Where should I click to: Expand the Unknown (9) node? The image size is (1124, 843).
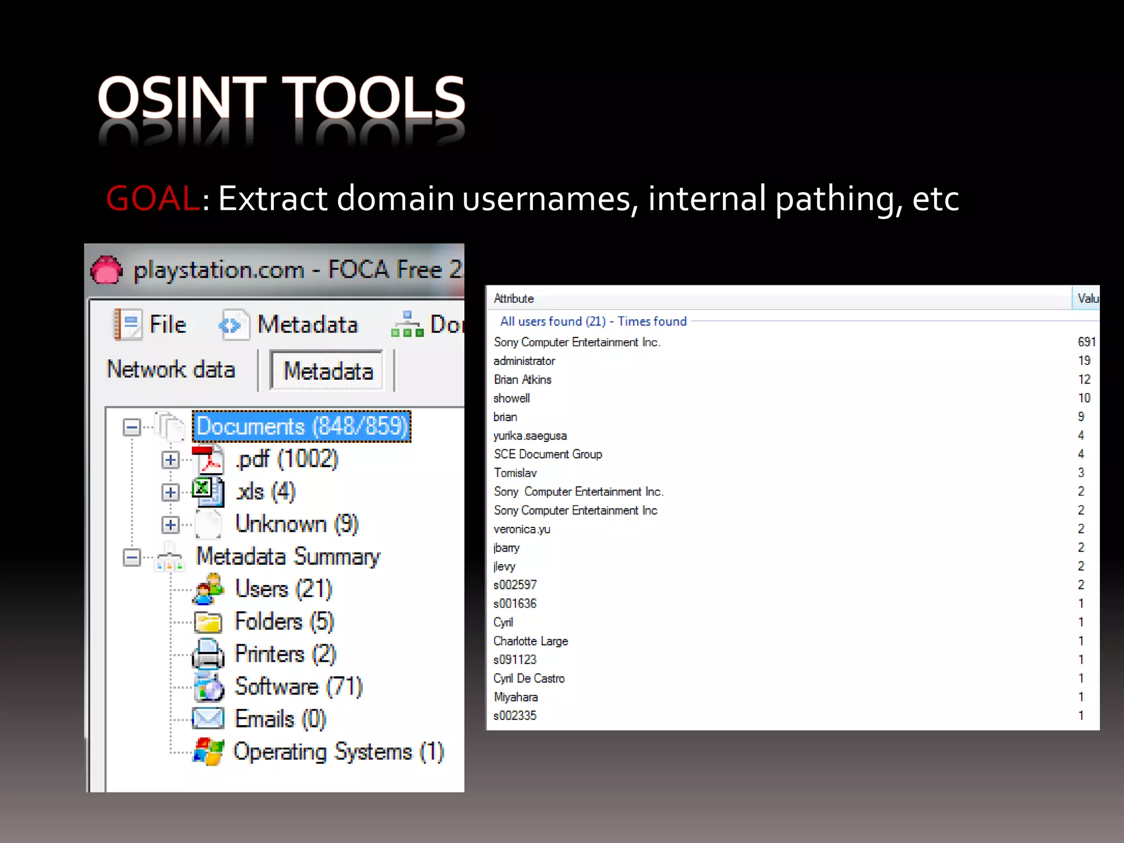click(170, 525)
